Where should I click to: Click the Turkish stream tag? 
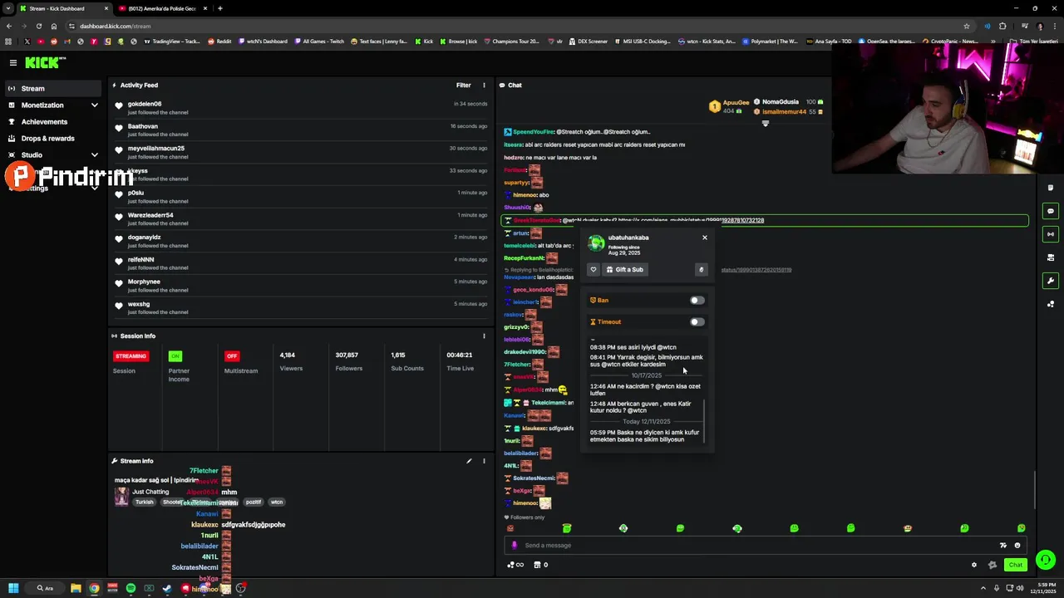(145, 502)
